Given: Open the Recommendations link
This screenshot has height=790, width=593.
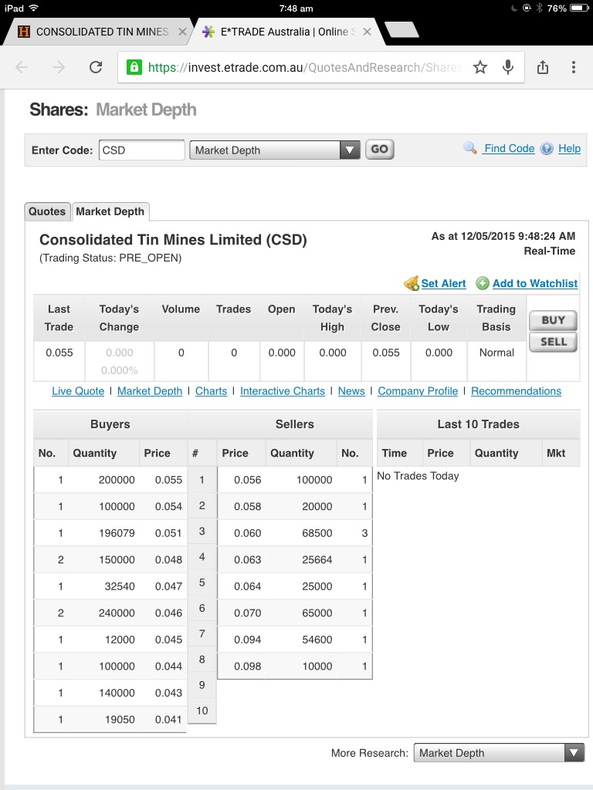Looking at the screenshot, I should [x=516, y=391].
